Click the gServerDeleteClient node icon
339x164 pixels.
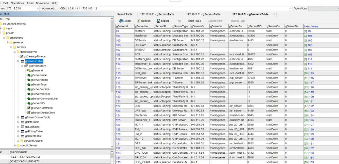(29, 113)
